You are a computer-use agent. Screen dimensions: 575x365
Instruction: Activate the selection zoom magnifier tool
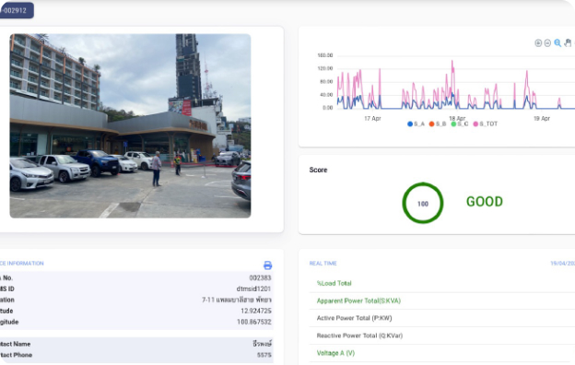pyautogui.click(x=557, y=43)
